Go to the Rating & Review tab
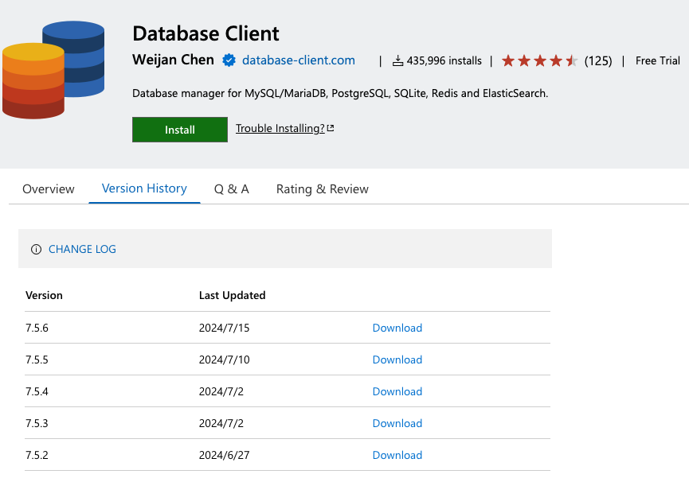This screenshot has width=689, height=478. (x=323, y=189)
